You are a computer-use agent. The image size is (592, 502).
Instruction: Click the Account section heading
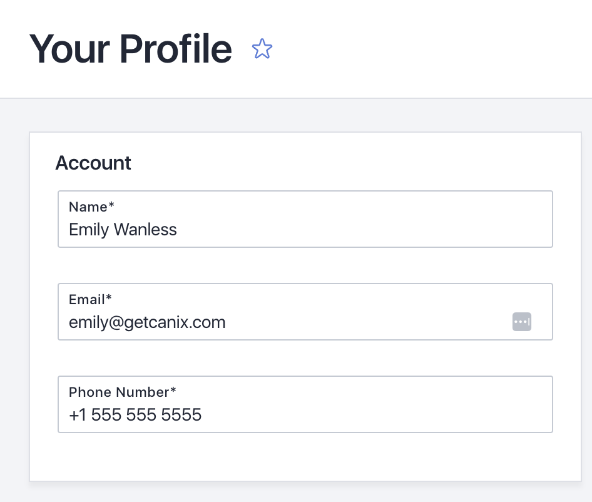(x=93, y=163)
